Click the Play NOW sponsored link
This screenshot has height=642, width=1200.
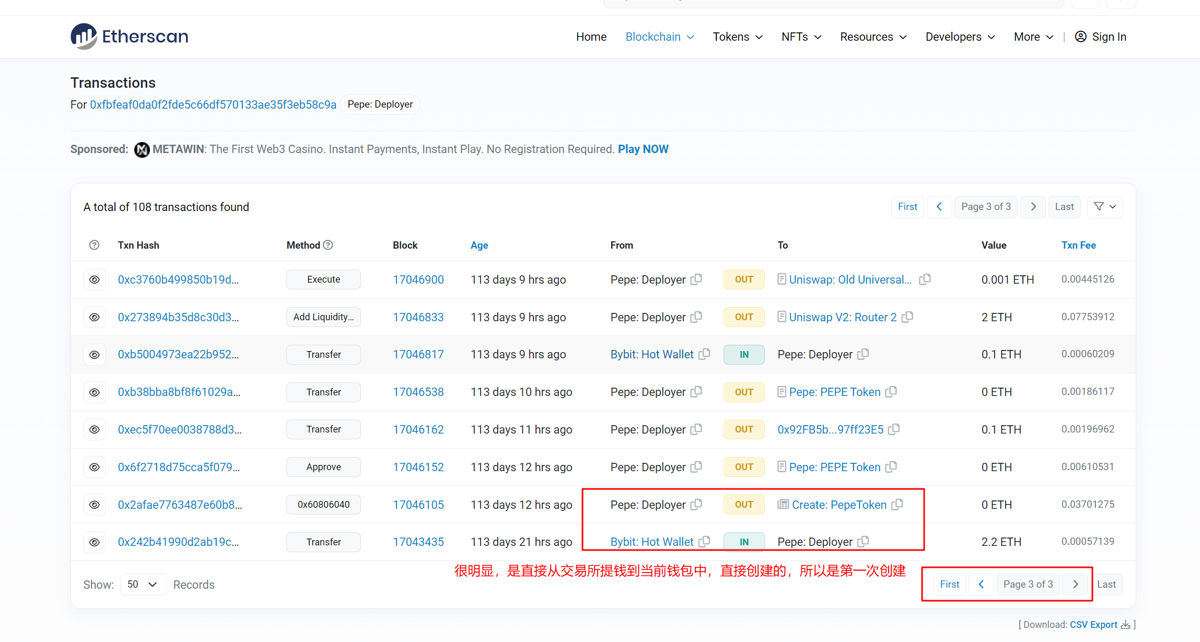tap(643, 149)
